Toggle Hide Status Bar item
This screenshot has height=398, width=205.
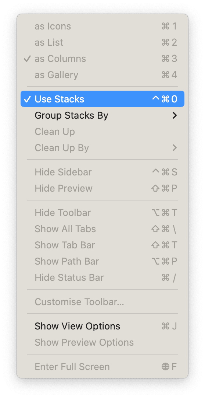click(x=102, y=277)
